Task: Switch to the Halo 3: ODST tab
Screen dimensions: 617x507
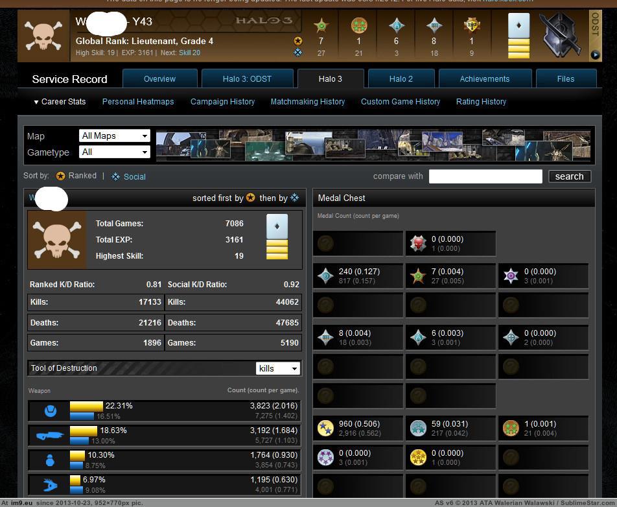Action: point(247,78)
